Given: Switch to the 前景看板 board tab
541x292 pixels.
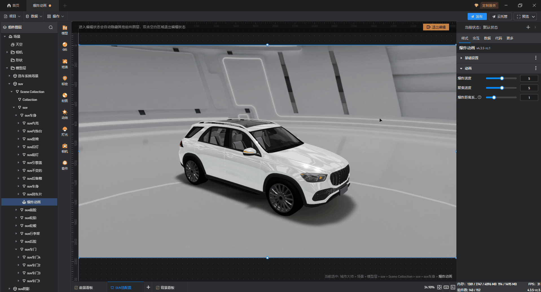Looking at the screenshot, I should click(84, 287).
